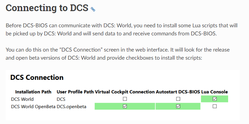This screenshot has height=124, width=249.
Task: Click the Virtual Cockpit Connection column header
Action: click(125, 92)
